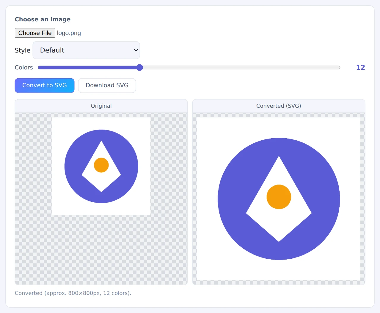380x313 pixels.
Task: Click the converted SVG preview image
Action: [x=279, y=199]
